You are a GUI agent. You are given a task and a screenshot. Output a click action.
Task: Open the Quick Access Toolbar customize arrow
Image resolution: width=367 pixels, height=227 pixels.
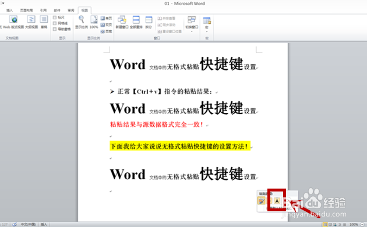click(3, 3)
